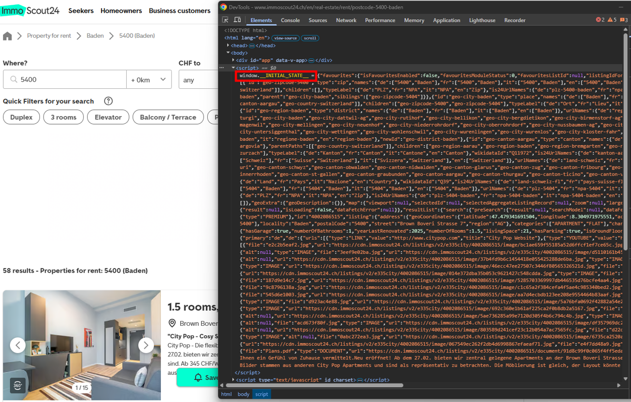Click the window.__INITIAL_STATE__ text
631x402 pixels.
(273, 76)
